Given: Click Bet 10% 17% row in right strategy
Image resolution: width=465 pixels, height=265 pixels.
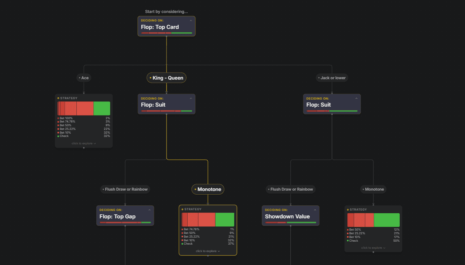Looking at the screenshot, I should 373,237.
